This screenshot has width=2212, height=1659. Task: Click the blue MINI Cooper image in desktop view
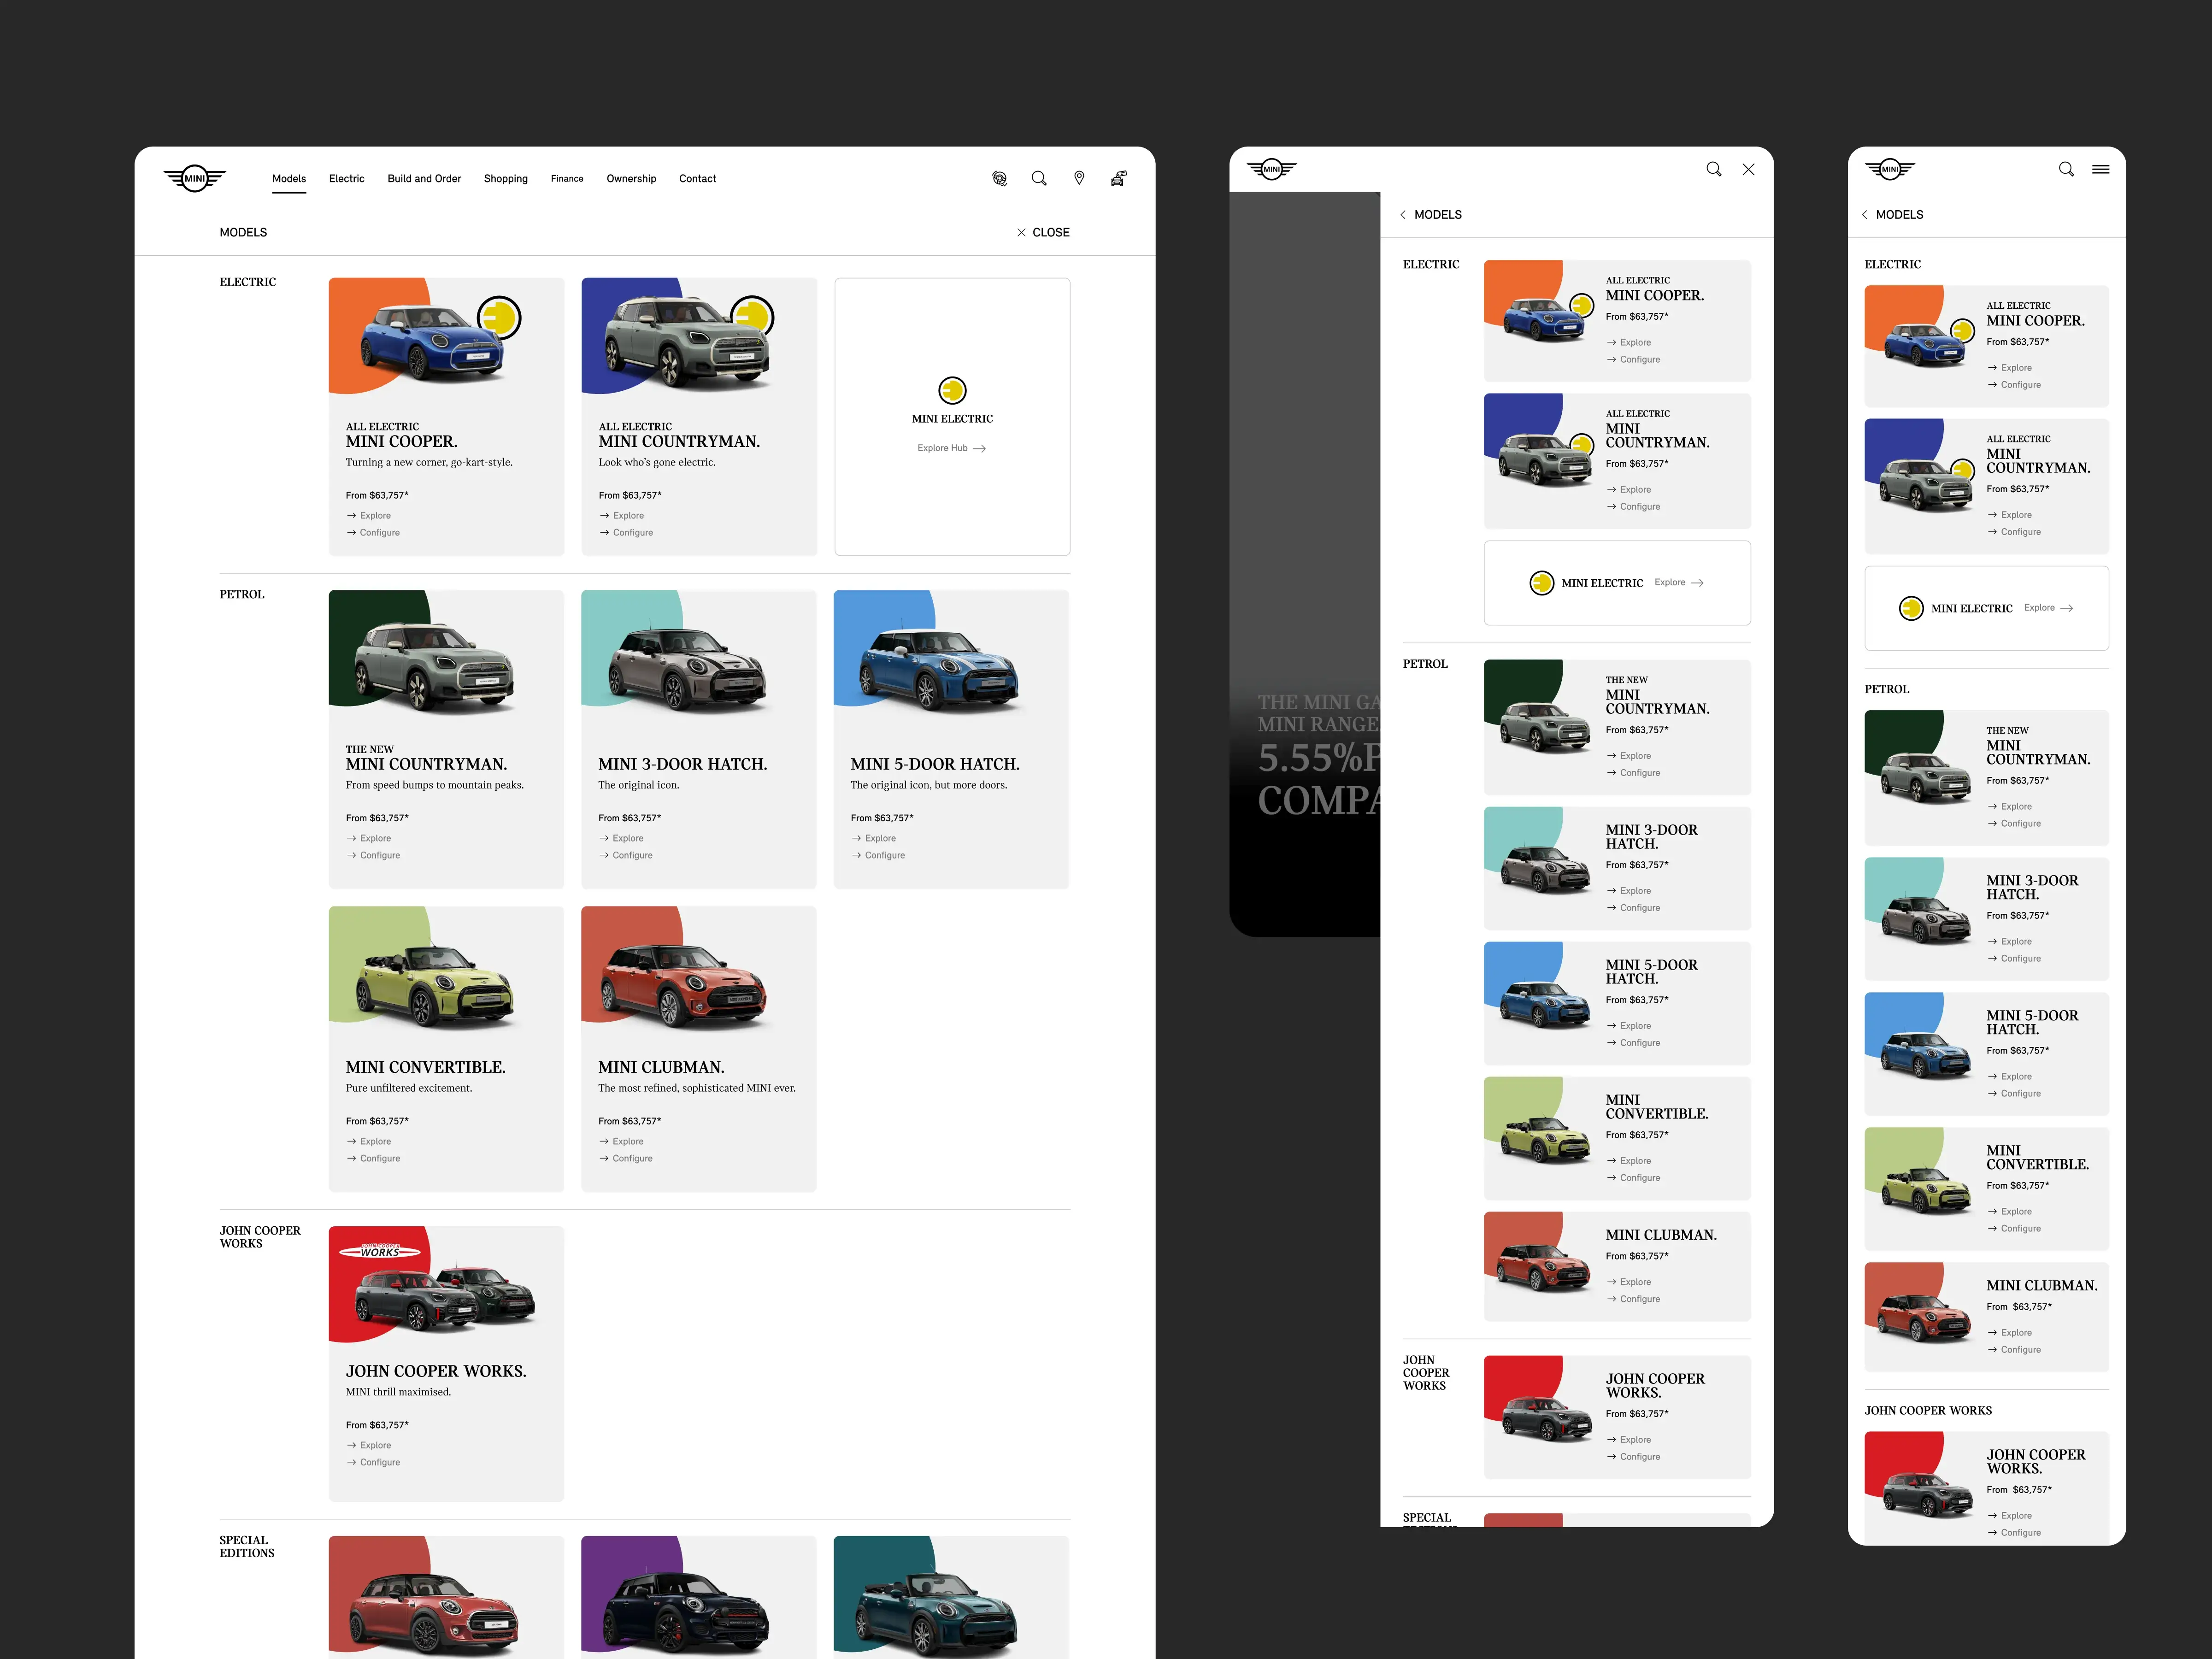click(x=433, y=343)
